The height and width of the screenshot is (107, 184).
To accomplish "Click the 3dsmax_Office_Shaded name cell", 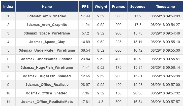I will (47, 93).
